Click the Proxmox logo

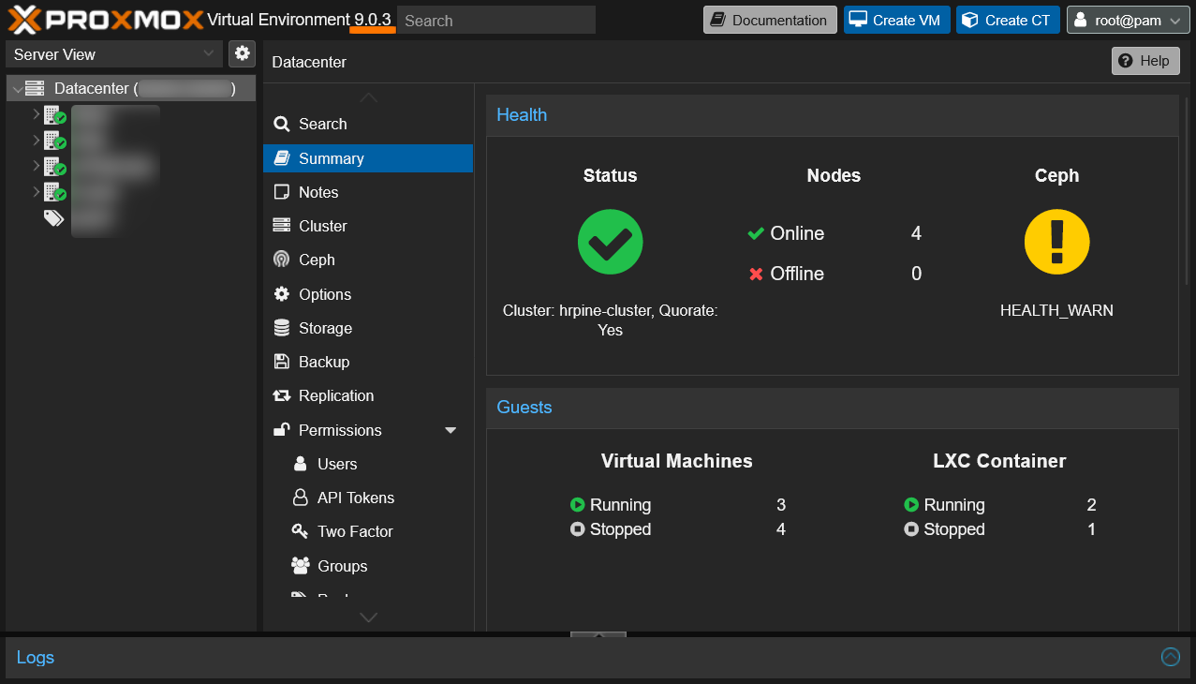point(105,20)
